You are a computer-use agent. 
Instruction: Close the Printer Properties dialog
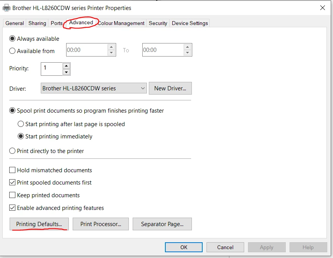pos(322,8)
